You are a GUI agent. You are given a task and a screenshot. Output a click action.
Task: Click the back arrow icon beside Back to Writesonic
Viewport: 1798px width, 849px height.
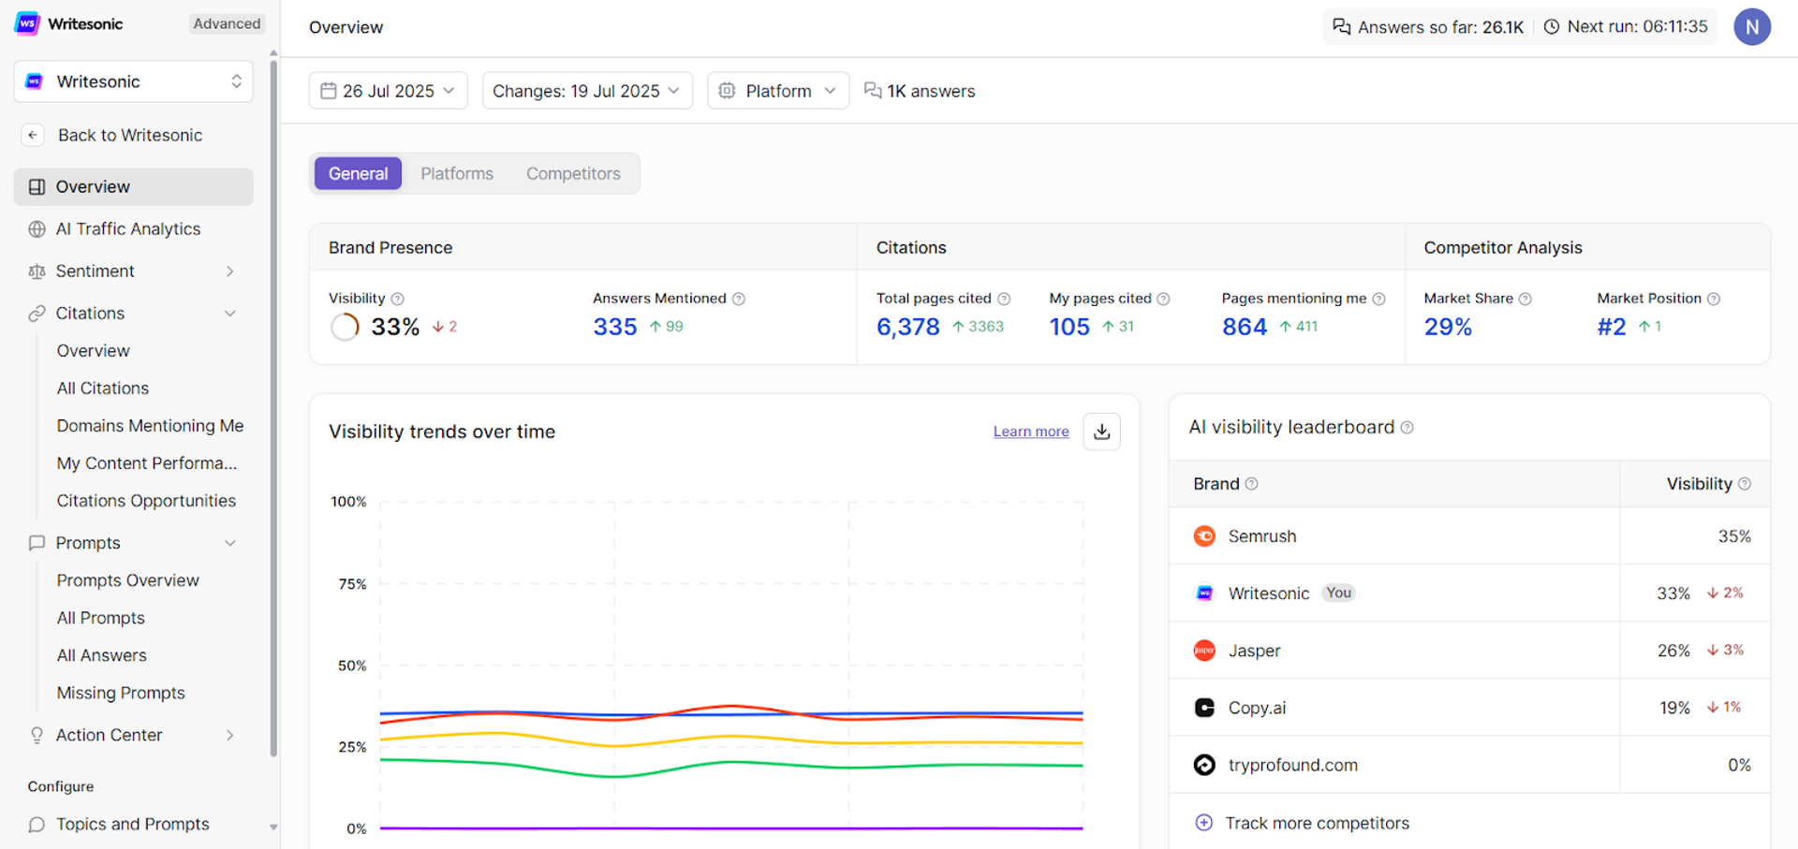[33, 135]
